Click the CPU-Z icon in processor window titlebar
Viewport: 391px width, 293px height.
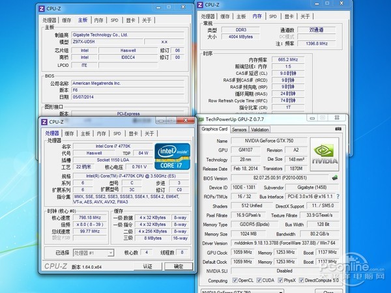43,121
